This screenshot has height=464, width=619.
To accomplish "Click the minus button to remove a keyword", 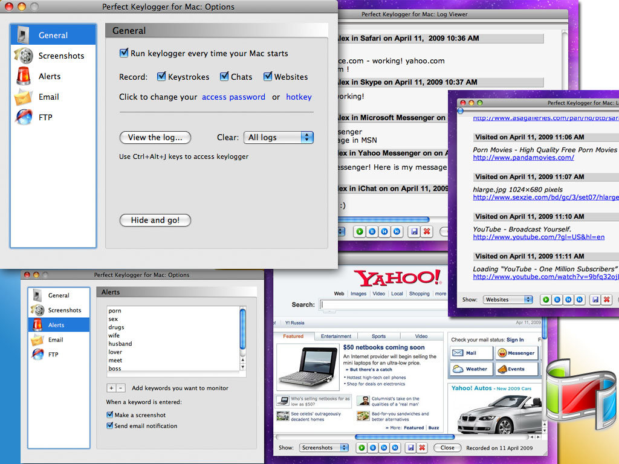I will pyautogui.click(x=121, y=388).
